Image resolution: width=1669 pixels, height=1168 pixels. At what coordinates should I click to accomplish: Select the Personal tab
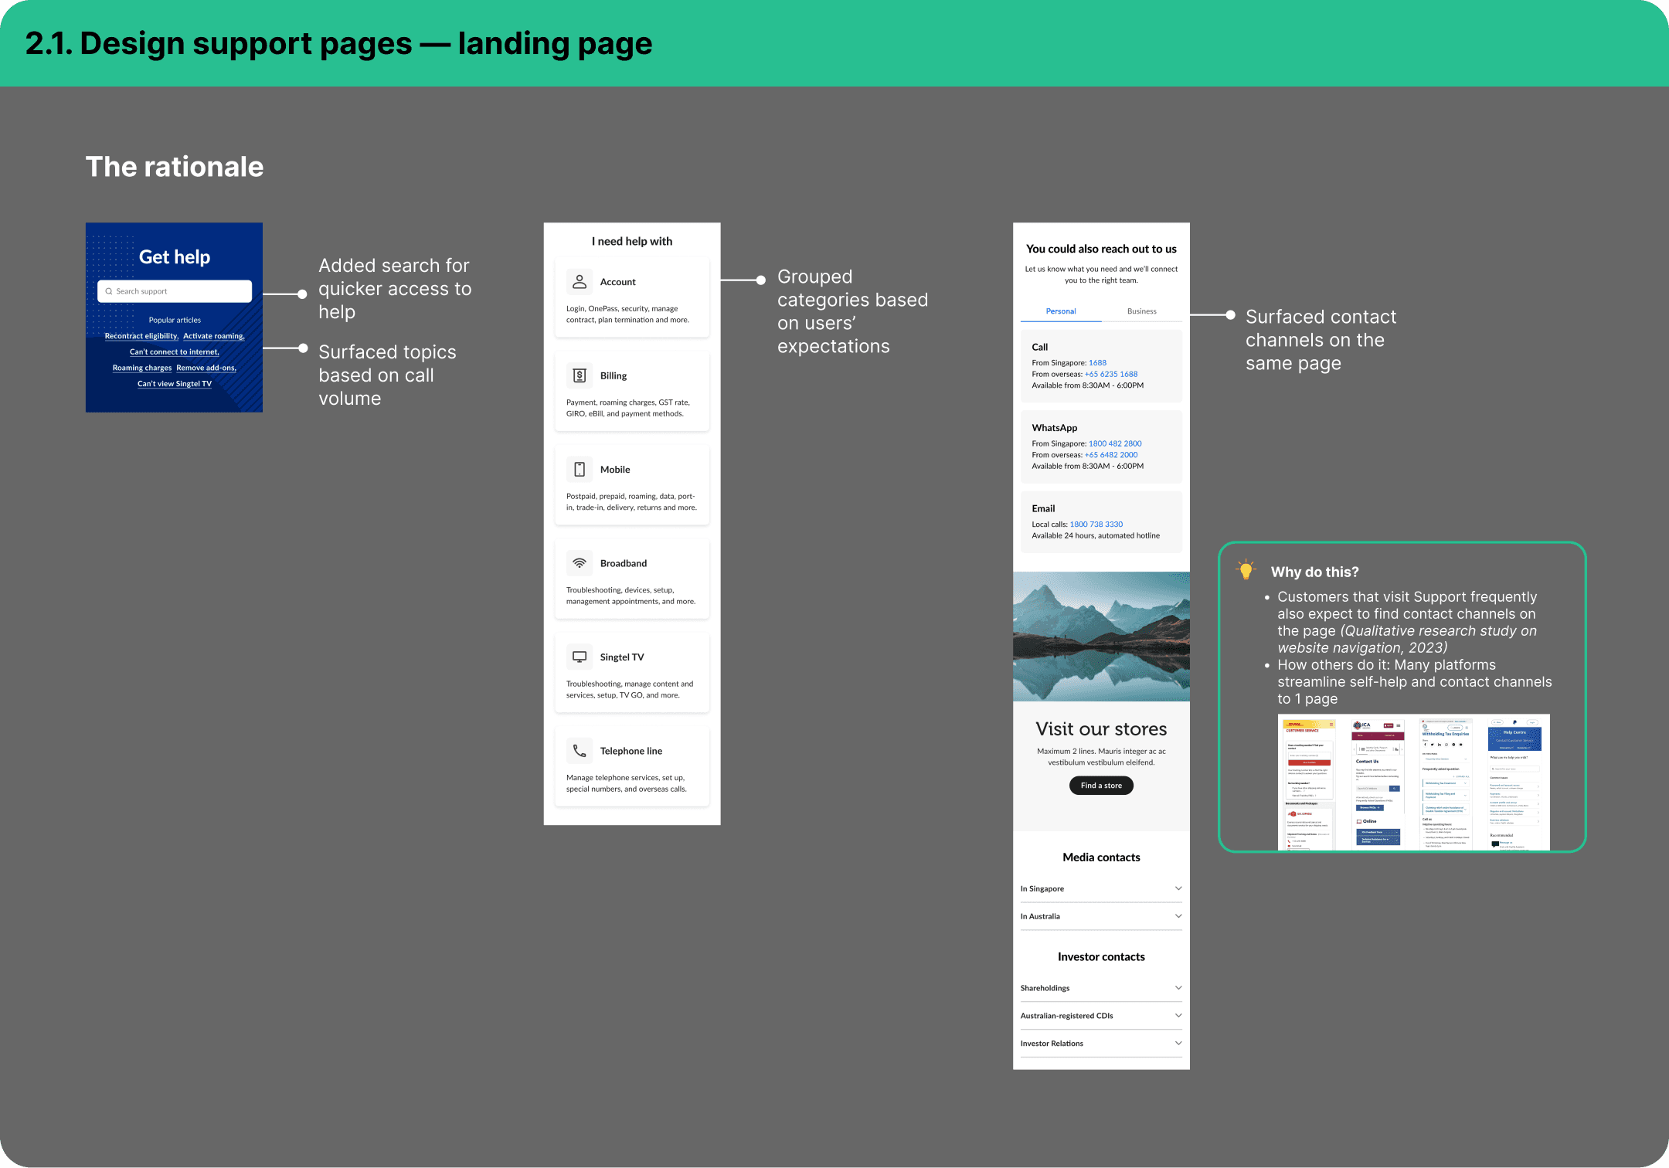tap(1060, 311)
